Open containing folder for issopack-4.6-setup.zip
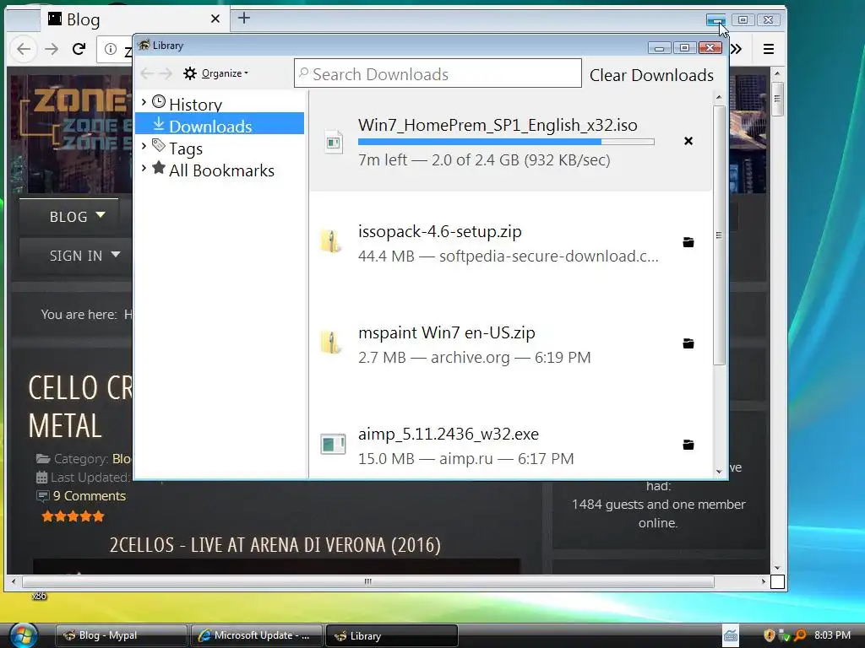 coord(688,242)
